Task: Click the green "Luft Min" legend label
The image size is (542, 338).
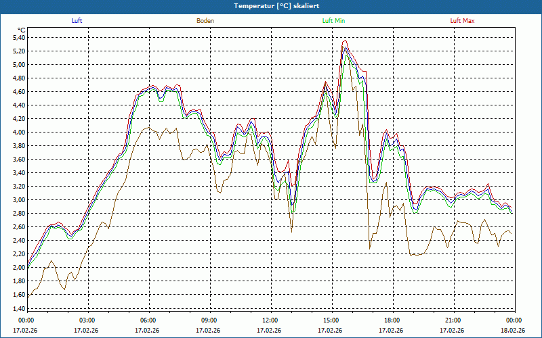Action: click(334, 21)
